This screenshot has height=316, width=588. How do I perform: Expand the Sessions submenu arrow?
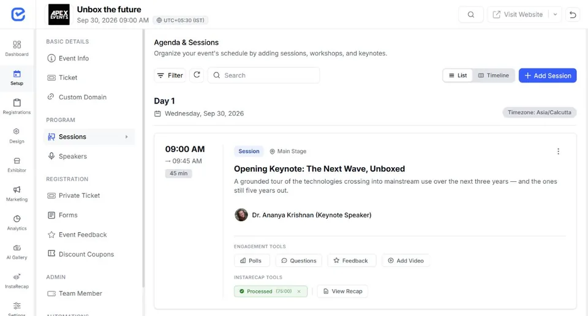[127, 137]
